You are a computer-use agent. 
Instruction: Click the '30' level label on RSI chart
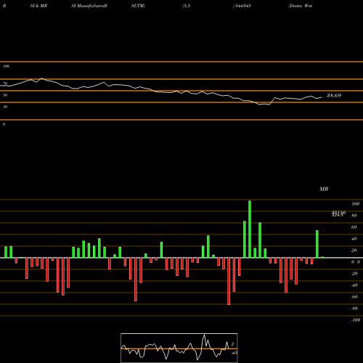pos(5,107)
